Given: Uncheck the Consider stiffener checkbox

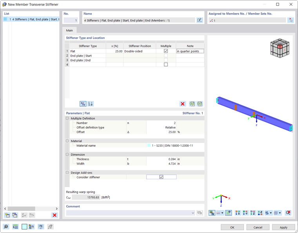Looking at the screenshot, I should coord(162,177).
